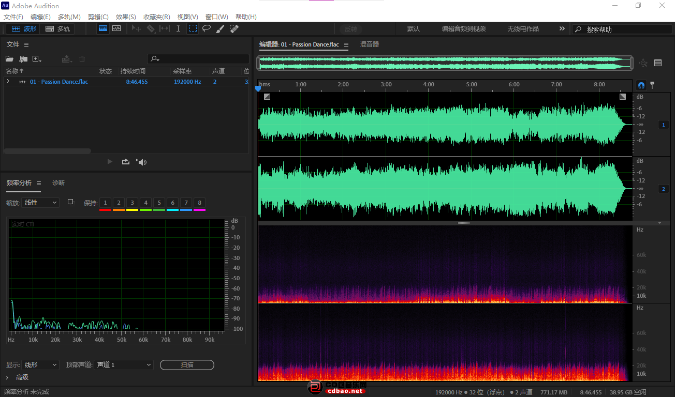Show more workspaces with double chevron
Viewport: 675px width, 397px height.
point(562,29)
